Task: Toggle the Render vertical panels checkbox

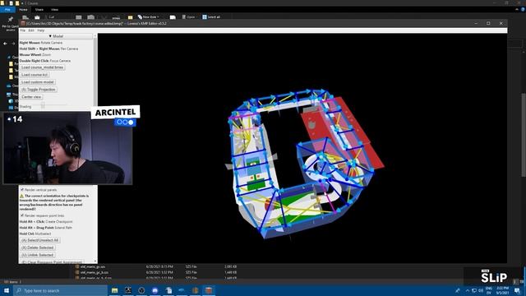Action: (x=22, y=190)
